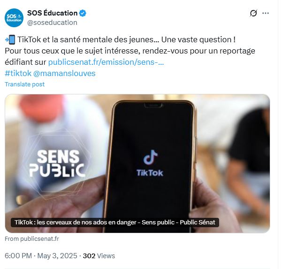The width and height of the screenshot is (282, 269).
Task: Follow the publicsenat.fr/emission link
Action: tap(106, 62)
